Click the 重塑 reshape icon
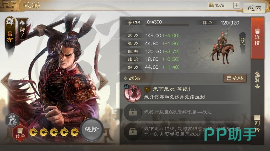The image size is (270, 151). [12, 120]
